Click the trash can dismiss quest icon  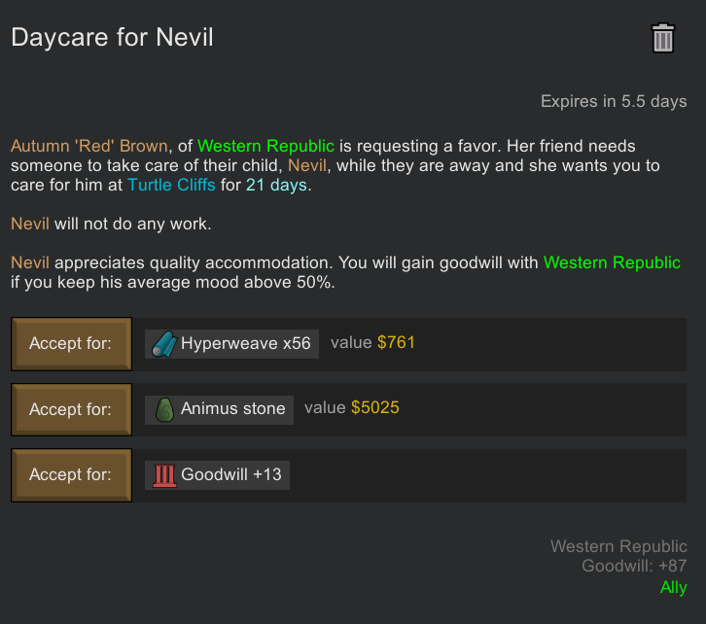pos(663,38)
